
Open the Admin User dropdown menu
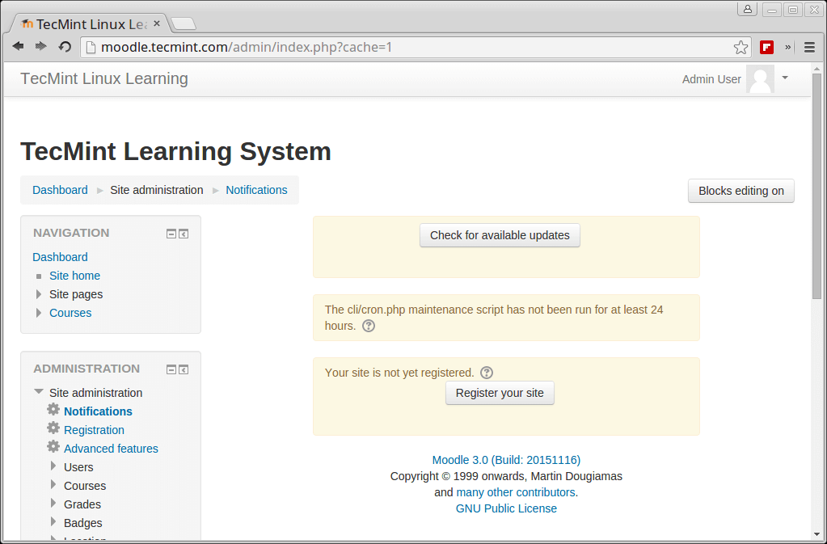pyautogui.click(x=784, y=78)
